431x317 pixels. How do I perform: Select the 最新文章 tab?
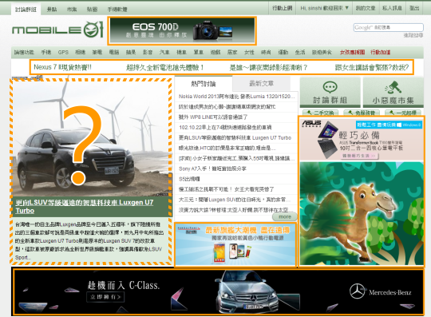coord(262,84)
